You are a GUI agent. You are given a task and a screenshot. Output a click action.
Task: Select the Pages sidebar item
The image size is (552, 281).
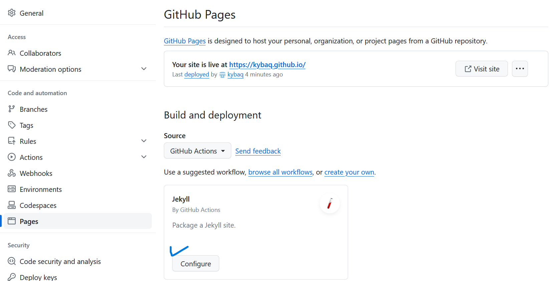(x=78, y=221)
